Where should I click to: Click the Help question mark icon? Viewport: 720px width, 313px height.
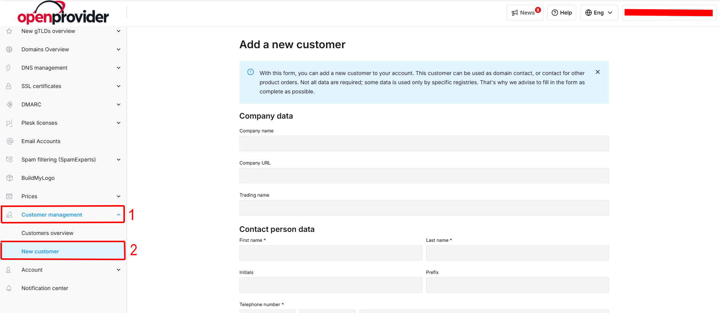point(554,13)
